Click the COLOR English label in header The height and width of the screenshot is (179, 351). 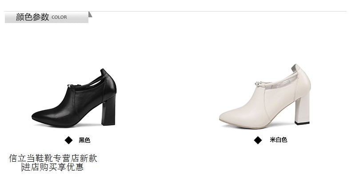[x=59, y=17]
